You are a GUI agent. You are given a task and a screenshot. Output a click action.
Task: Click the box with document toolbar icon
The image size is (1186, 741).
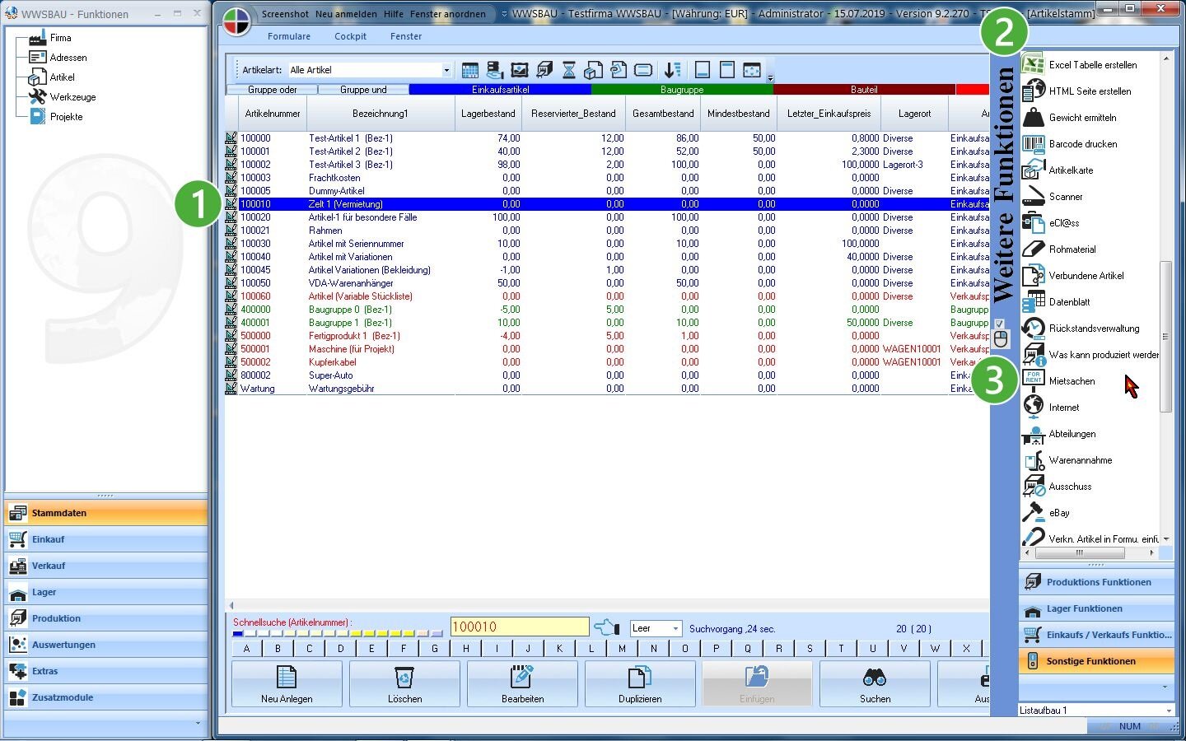pos(594,70)
